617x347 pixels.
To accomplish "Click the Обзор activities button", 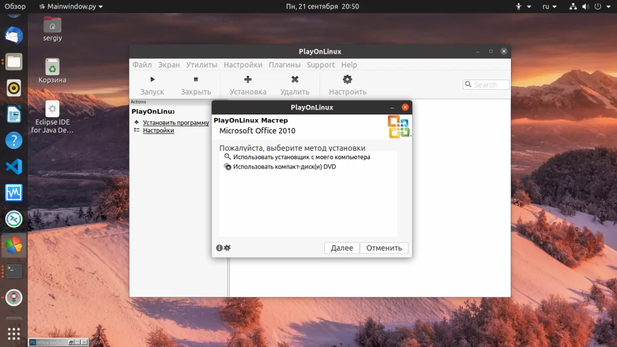I will point(15,6).
